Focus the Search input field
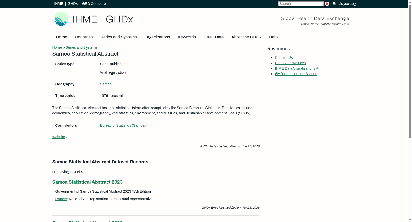 (x=301, y=4)
